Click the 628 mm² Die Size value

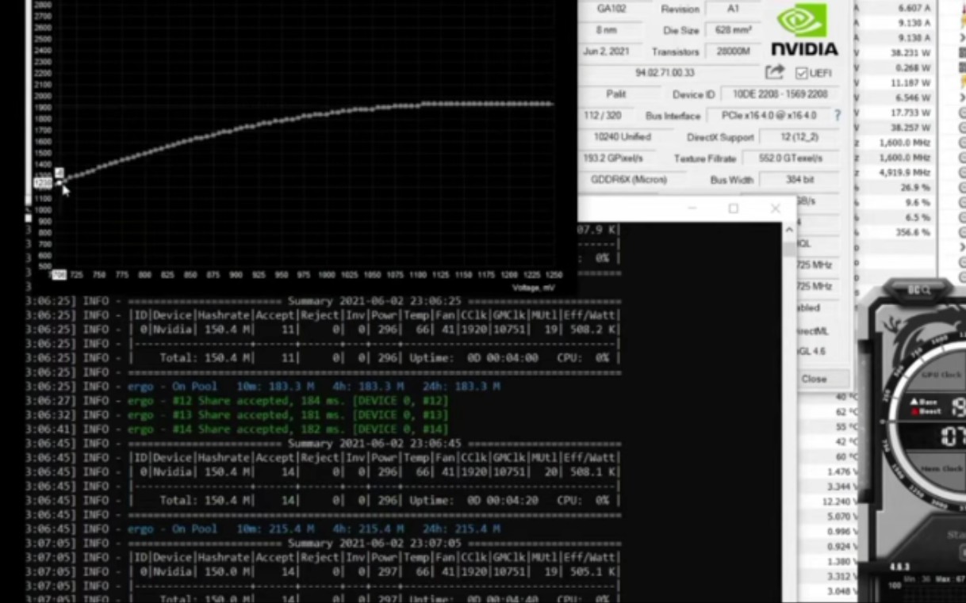click(x=733, y=30)
